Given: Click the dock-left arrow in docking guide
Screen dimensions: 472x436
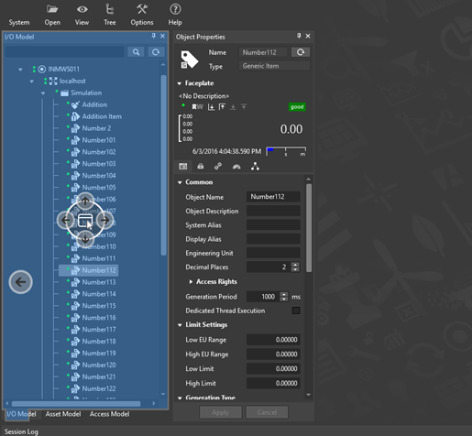Looking at the screenshot, I should tap(65, 220).
